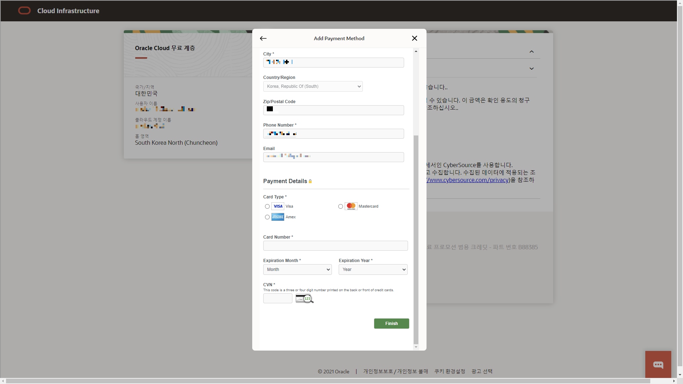The image size is (683, 384).
Task: Click the CVN help card icon
Action: click(x=305, y=299)
